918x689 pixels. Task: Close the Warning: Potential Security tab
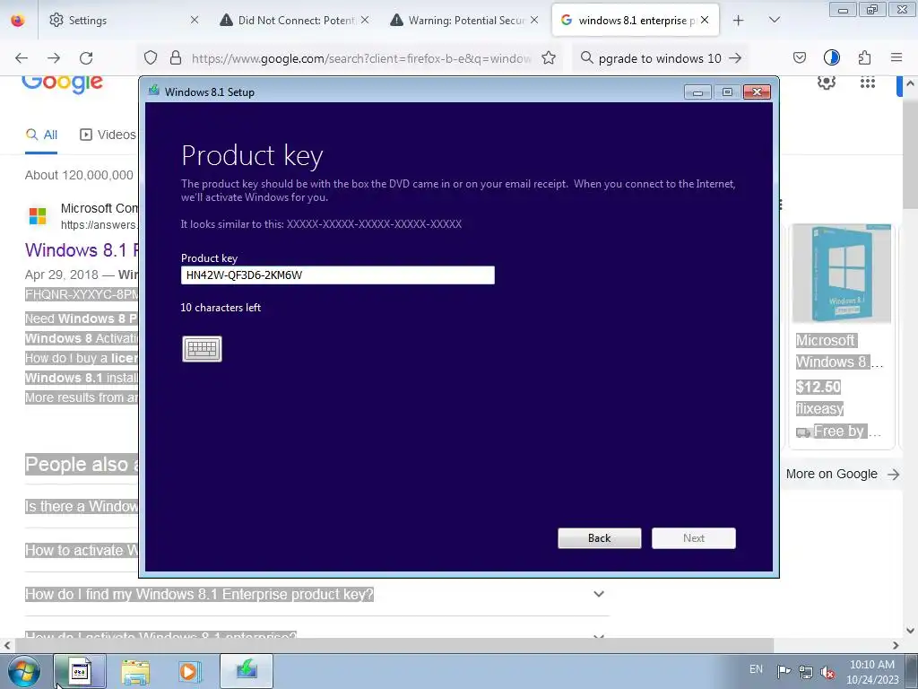pyautogui.click(x=534, y=20)
